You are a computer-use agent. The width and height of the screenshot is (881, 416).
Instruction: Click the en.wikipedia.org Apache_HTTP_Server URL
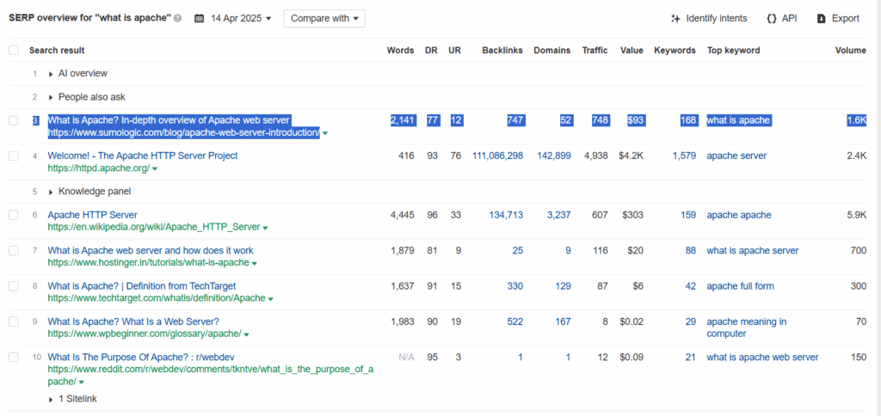tap(154, 228)
